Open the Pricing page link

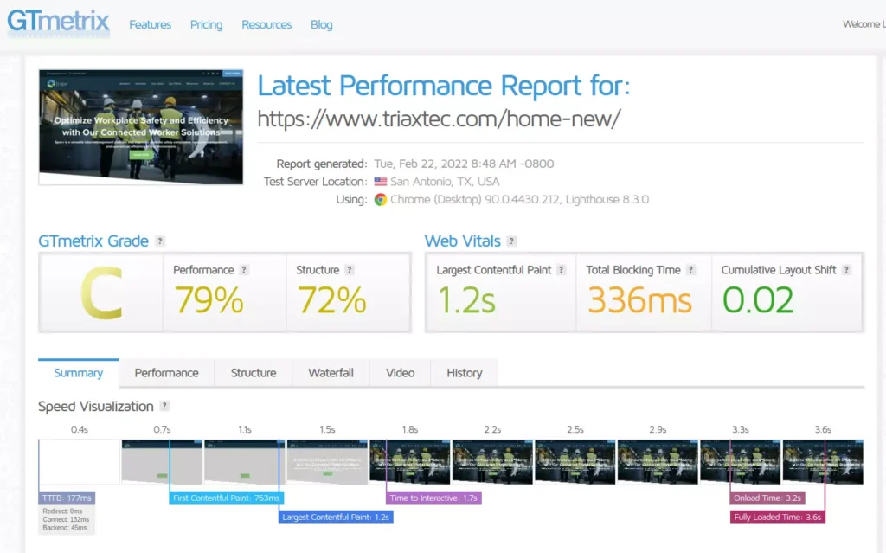[x=206, y=25]
